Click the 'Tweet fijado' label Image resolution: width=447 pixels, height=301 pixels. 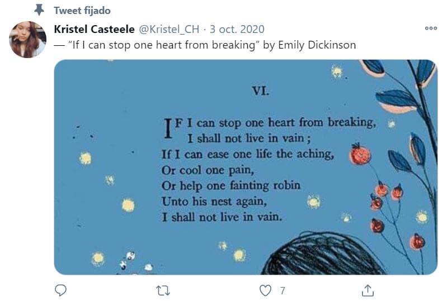tap(82, 11)
